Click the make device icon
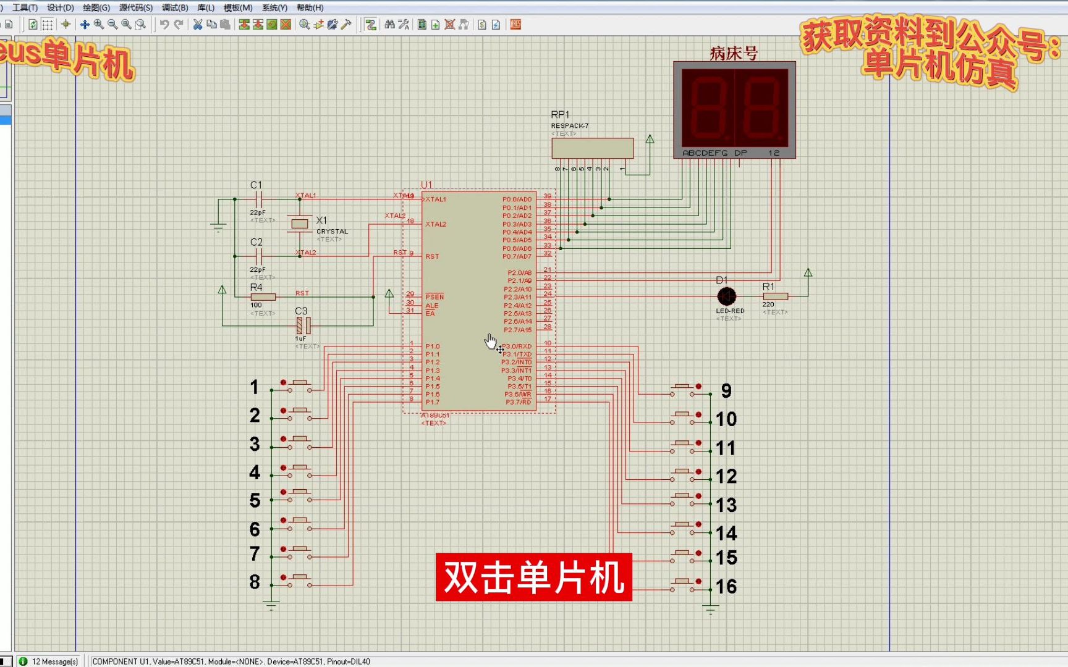Viewport: 1068px width, 667px height. click(x=319, y=24)
